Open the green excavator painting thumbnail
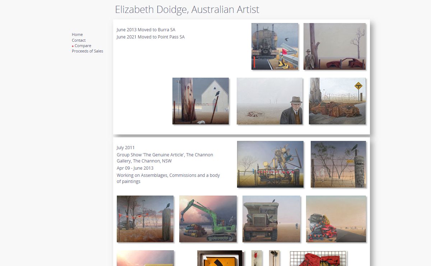The image size is (431, 266). (208, 219)
